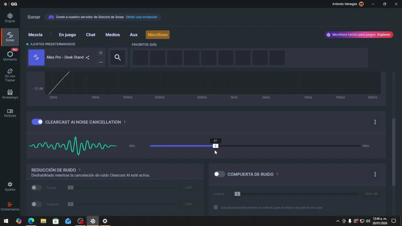Click the Obtén una invitación link
Viewport: 402px width, 226px height.
pos(142,17)
